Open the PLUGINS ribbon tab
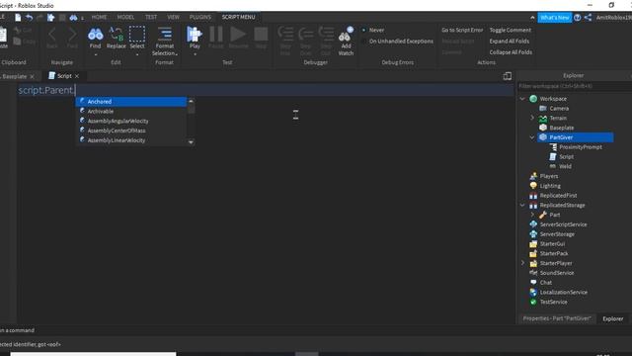 pos(200,17)
